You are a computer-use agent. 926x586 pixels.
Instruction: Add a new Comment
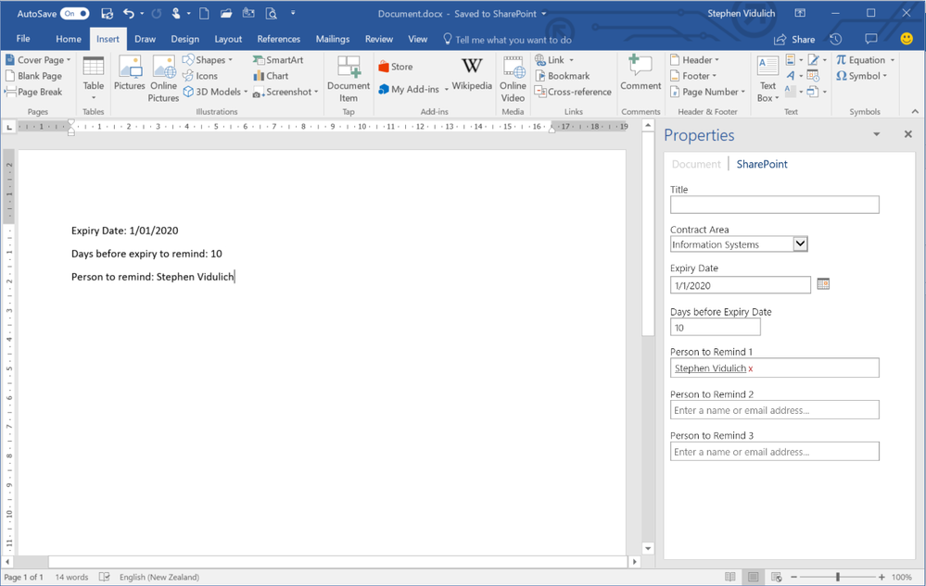(640, 76)
